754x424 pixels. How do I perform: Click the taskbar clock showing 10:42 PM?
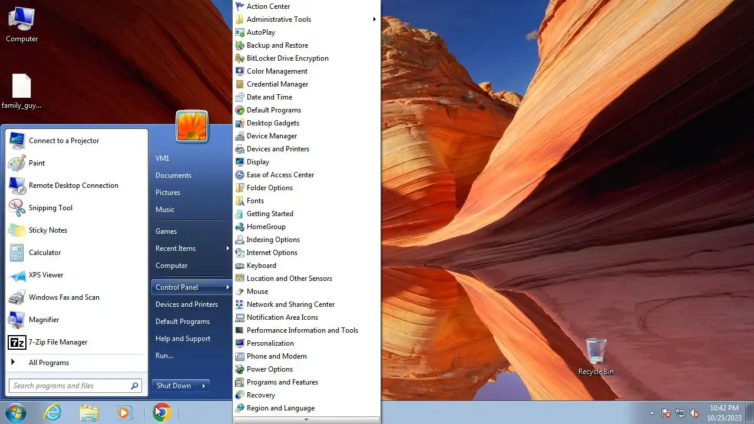click(x=724, y=412)
